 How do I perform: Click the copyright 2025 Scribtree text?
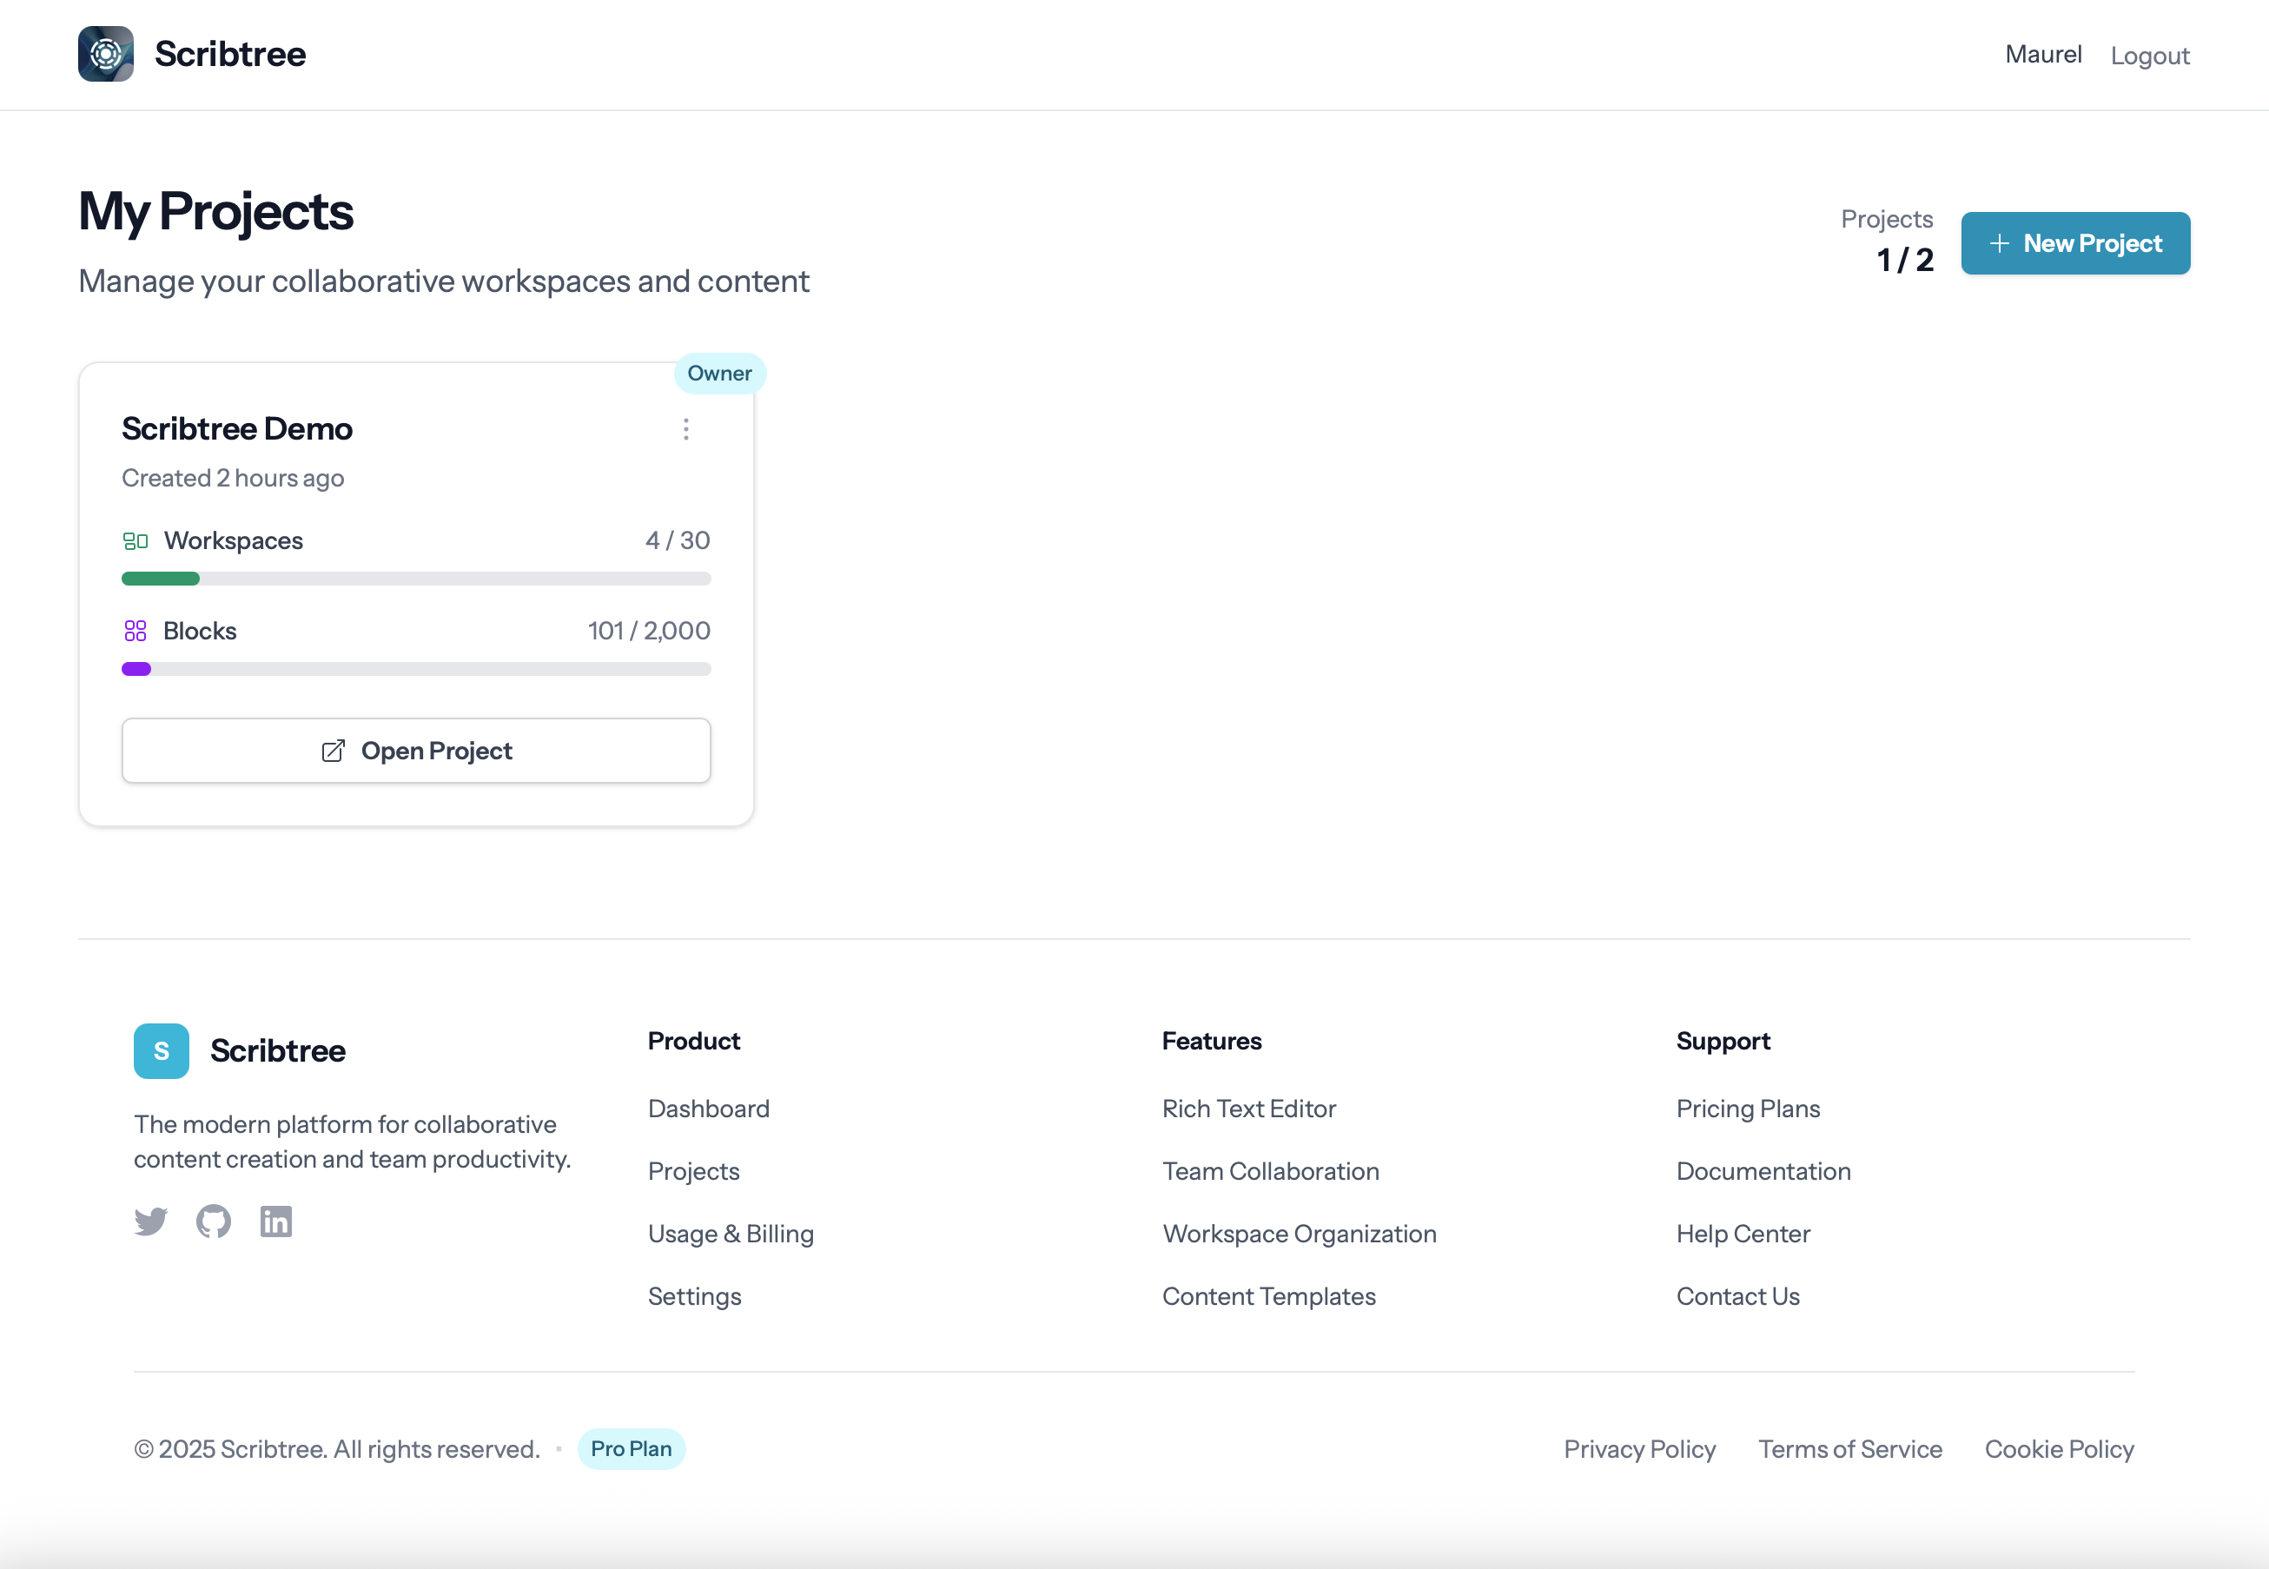(337, 1449)
